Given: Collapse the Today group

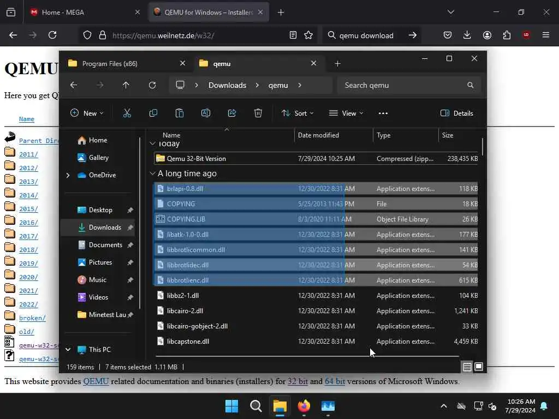Looking at the screenshot, I should point(153,143).
